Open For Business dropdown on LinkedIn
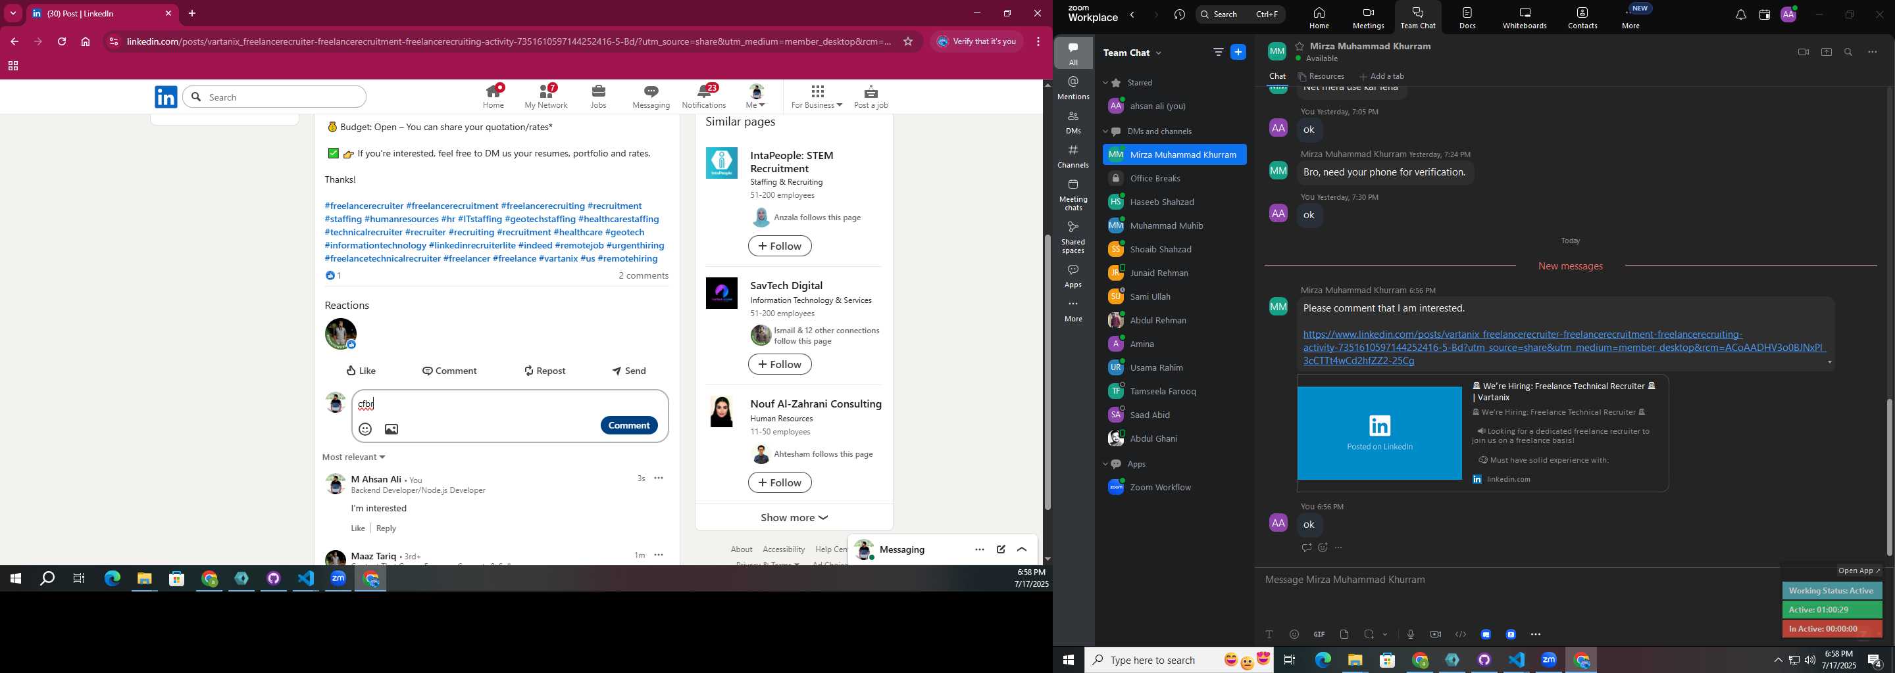 coord(817,96)
